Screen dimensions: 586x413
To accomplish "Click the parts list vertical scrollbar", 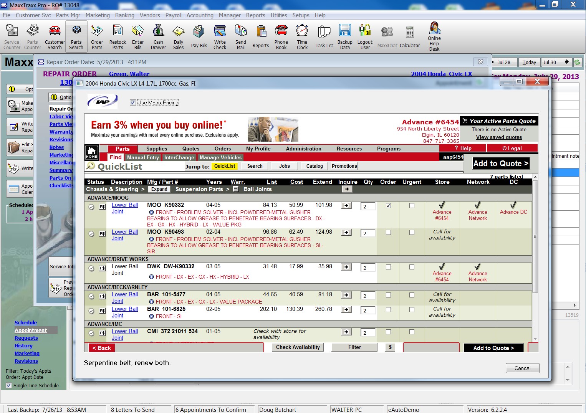I will (x=535, y=237).
